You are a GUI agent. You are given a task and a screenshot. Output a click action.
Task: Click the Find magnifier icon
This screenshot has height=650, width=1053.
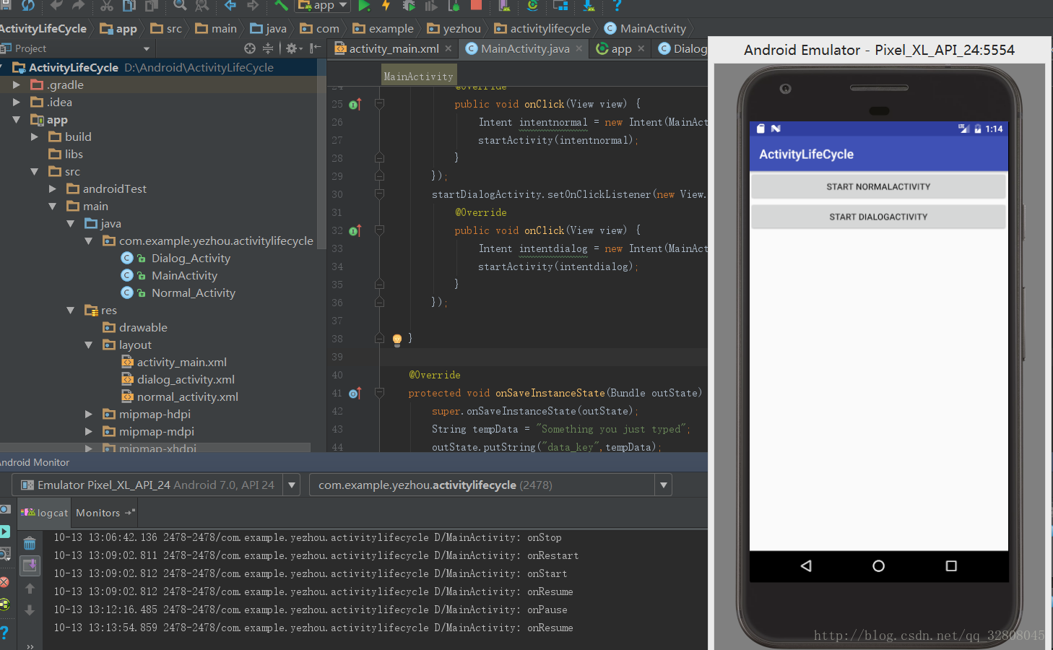coord(180,6)
